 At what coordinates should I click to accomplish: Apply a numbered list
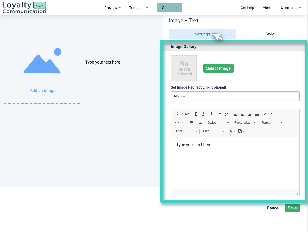click(x=219, y=114)
